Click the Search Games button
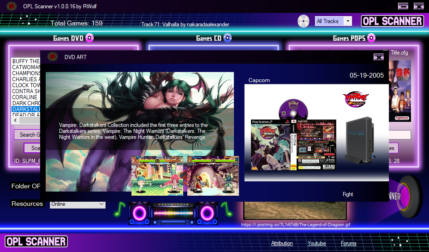Screen dimensions: 429x252 (x=27, y=135)
